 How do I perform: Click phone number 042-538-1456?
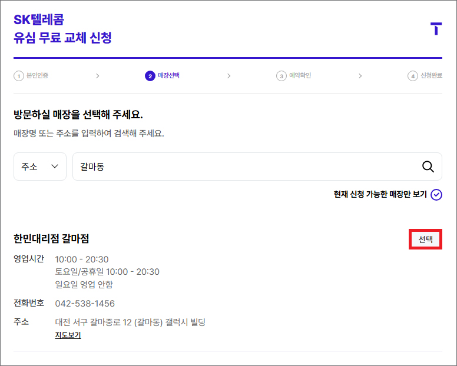[85, 304]
